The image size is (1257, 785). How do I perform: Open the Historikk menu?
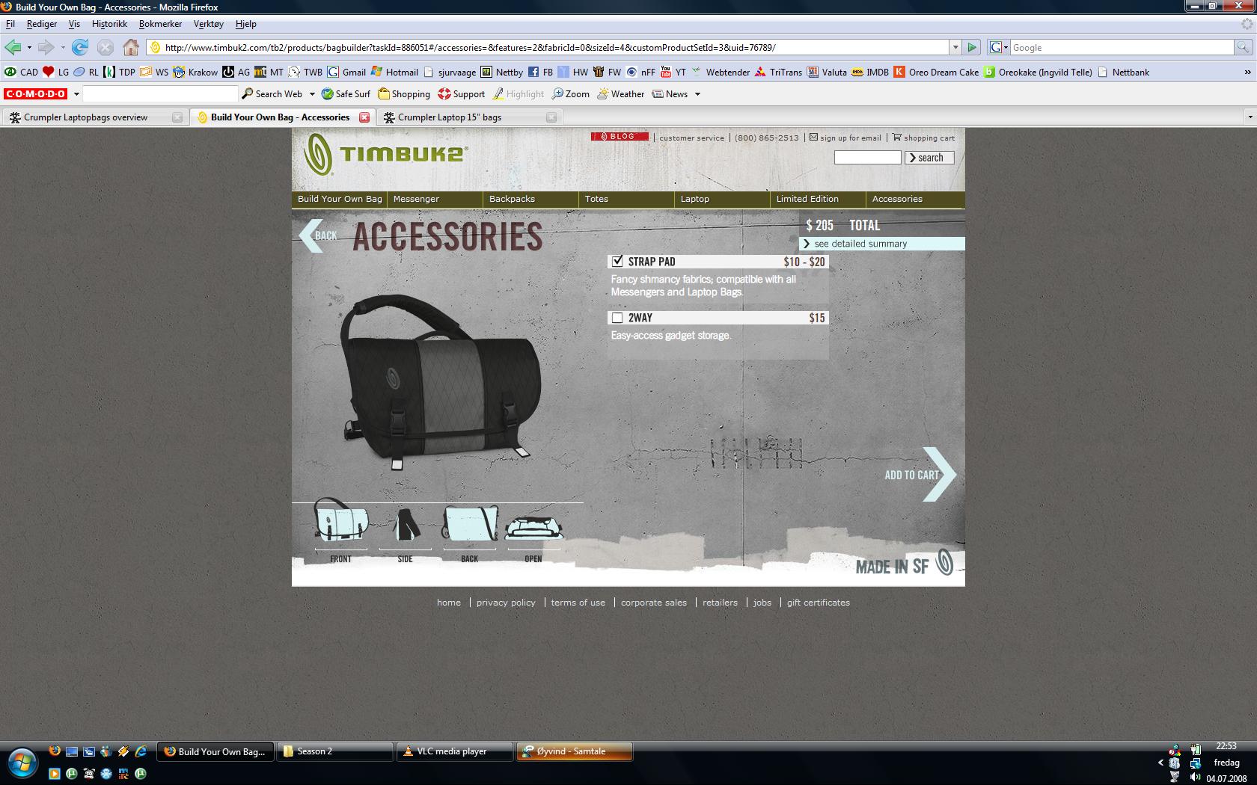pyautogui.click(x=109, y=24)
